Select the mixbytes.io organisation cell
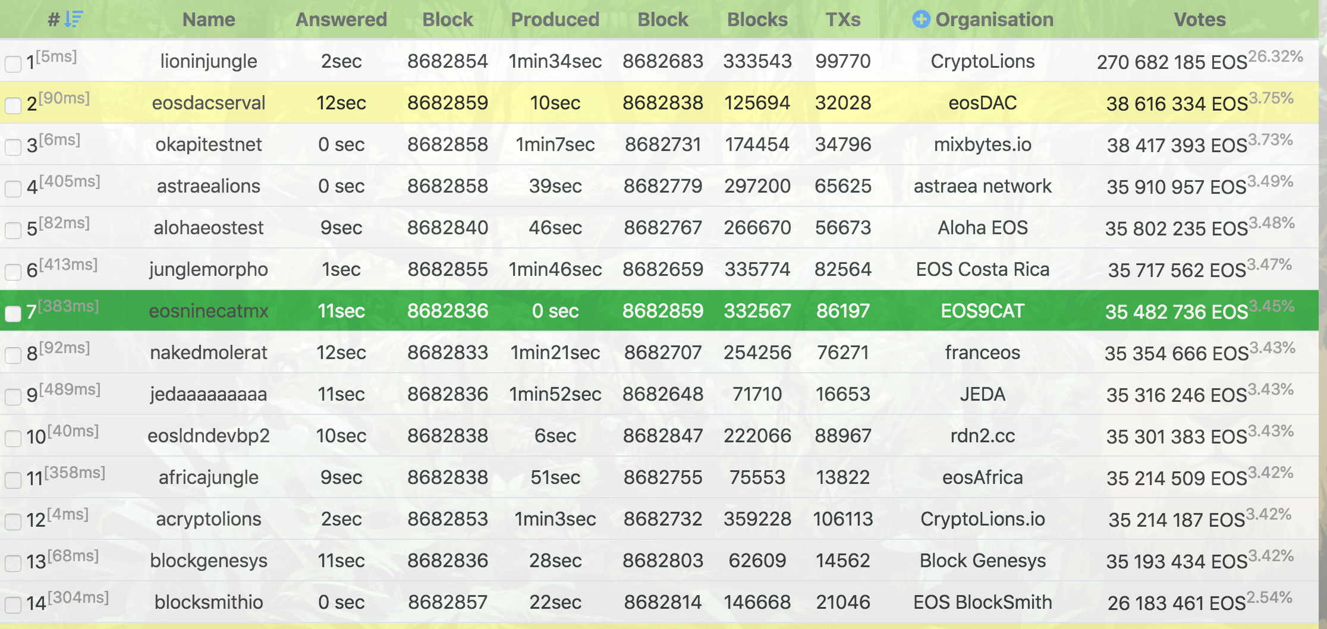The height and width of the screenshot is (629, 1327). tap(983, 144)
